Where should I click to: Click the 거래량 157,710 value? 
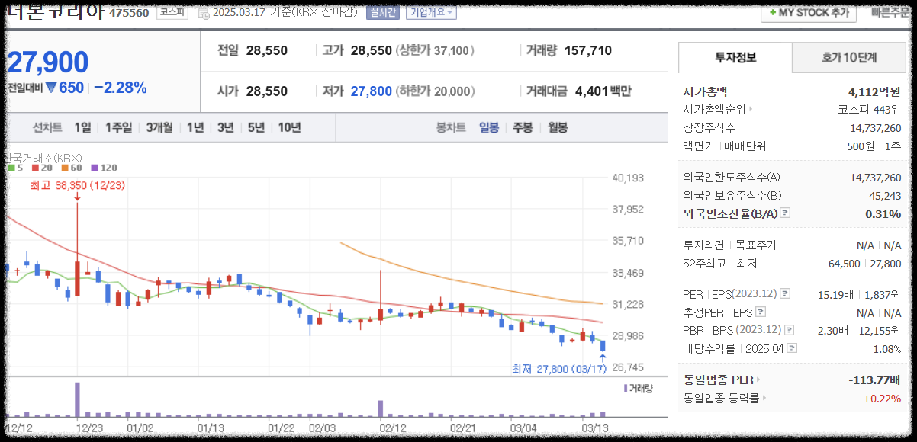pyautogui.click(x=588, y=50)
